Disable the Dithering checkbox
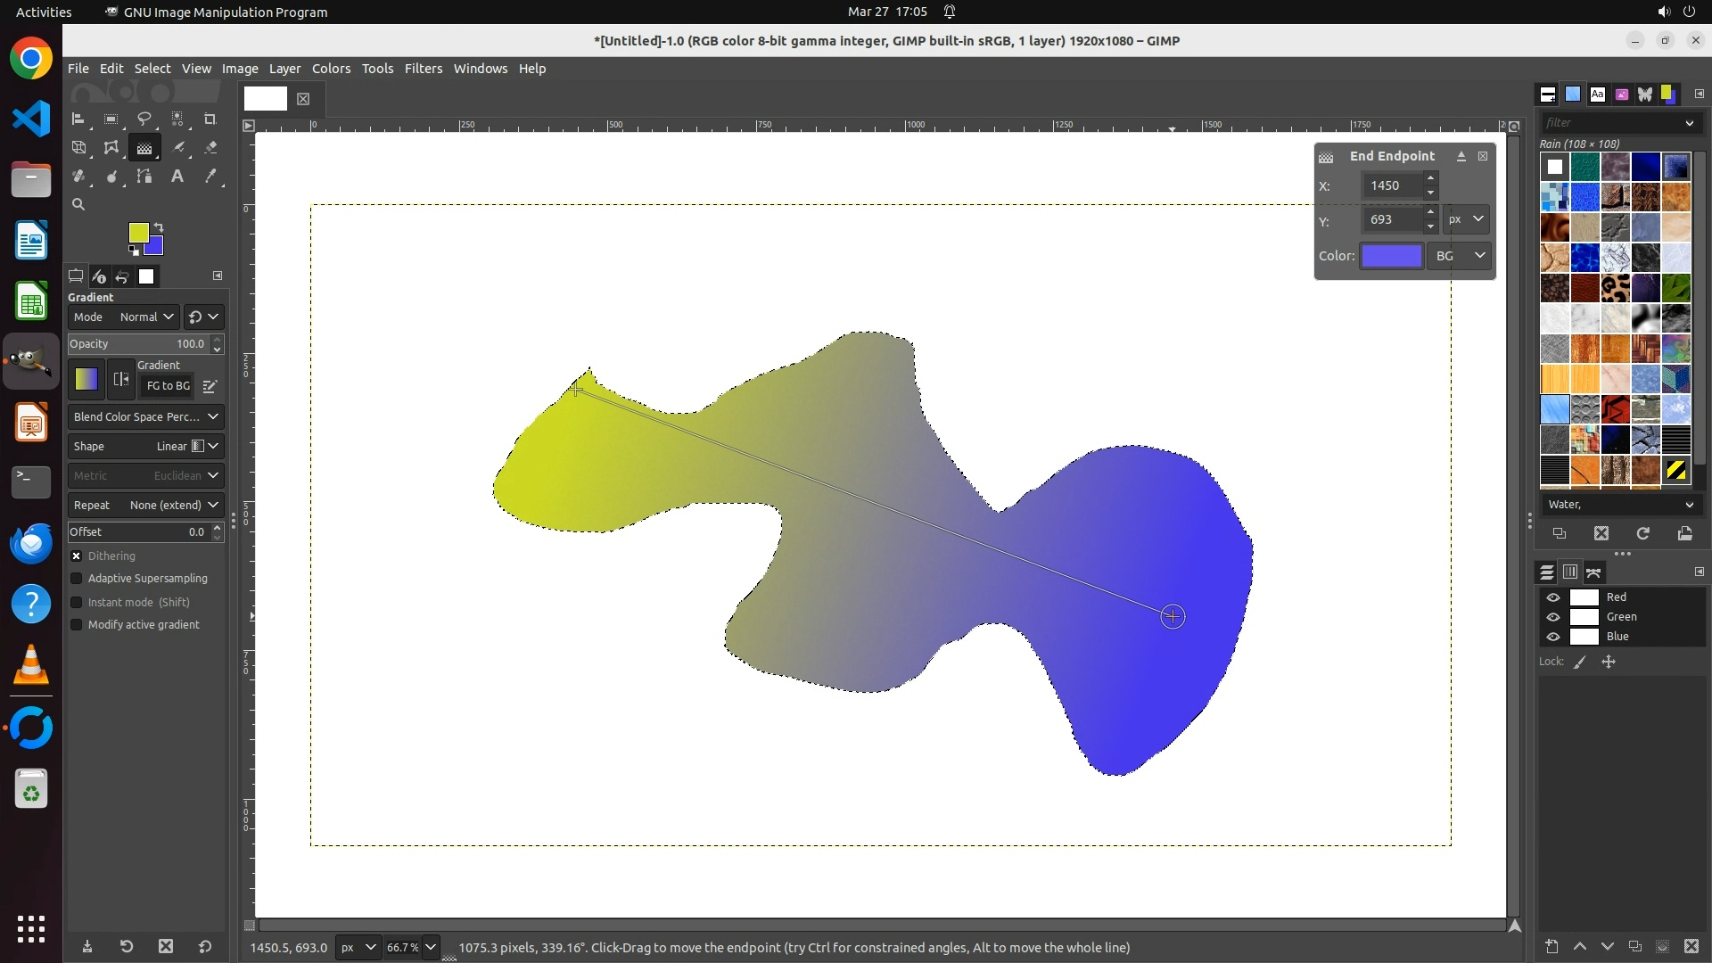The height and width of the screenshot is (963, 1712). point(77,556)
